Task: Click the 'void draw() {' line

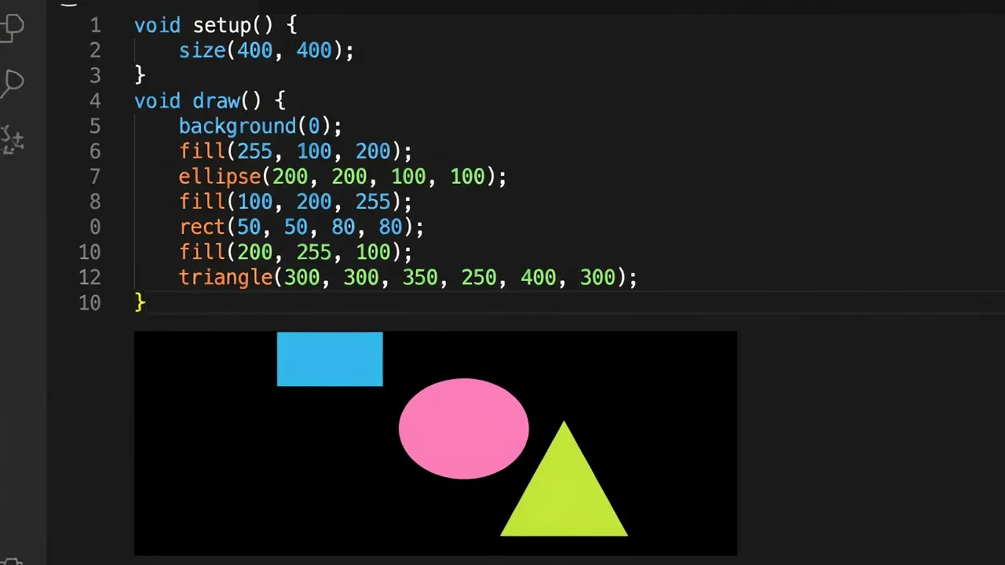Action: pyautogui.click(x=210, y=100)
